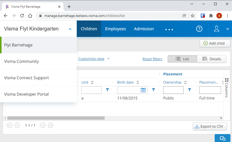The width and height of the screenshot is (232, 142).
Task: Open the Customize view link
Action: pos(91,59)
